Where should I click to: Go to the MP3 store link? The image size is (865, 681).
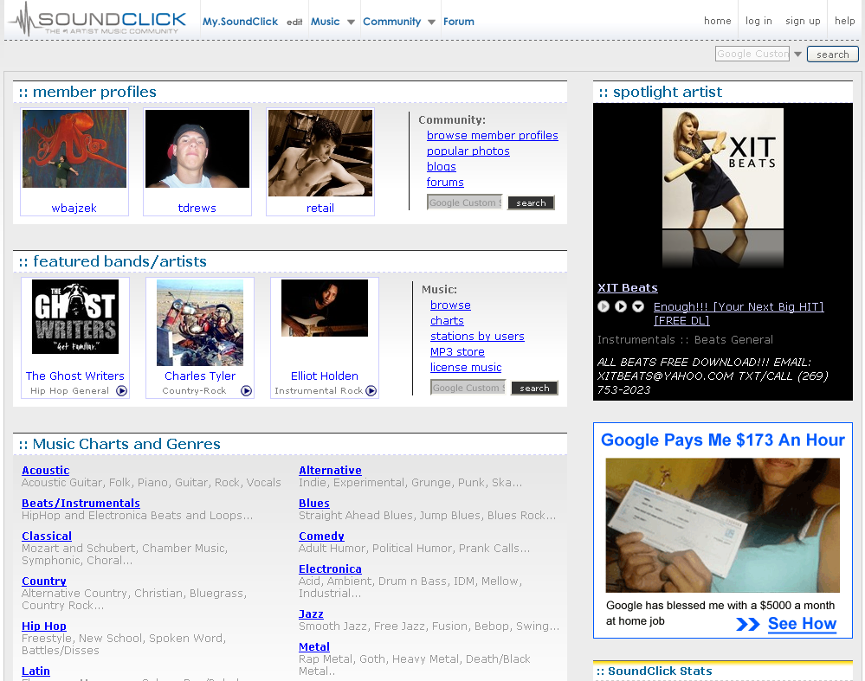457,351
